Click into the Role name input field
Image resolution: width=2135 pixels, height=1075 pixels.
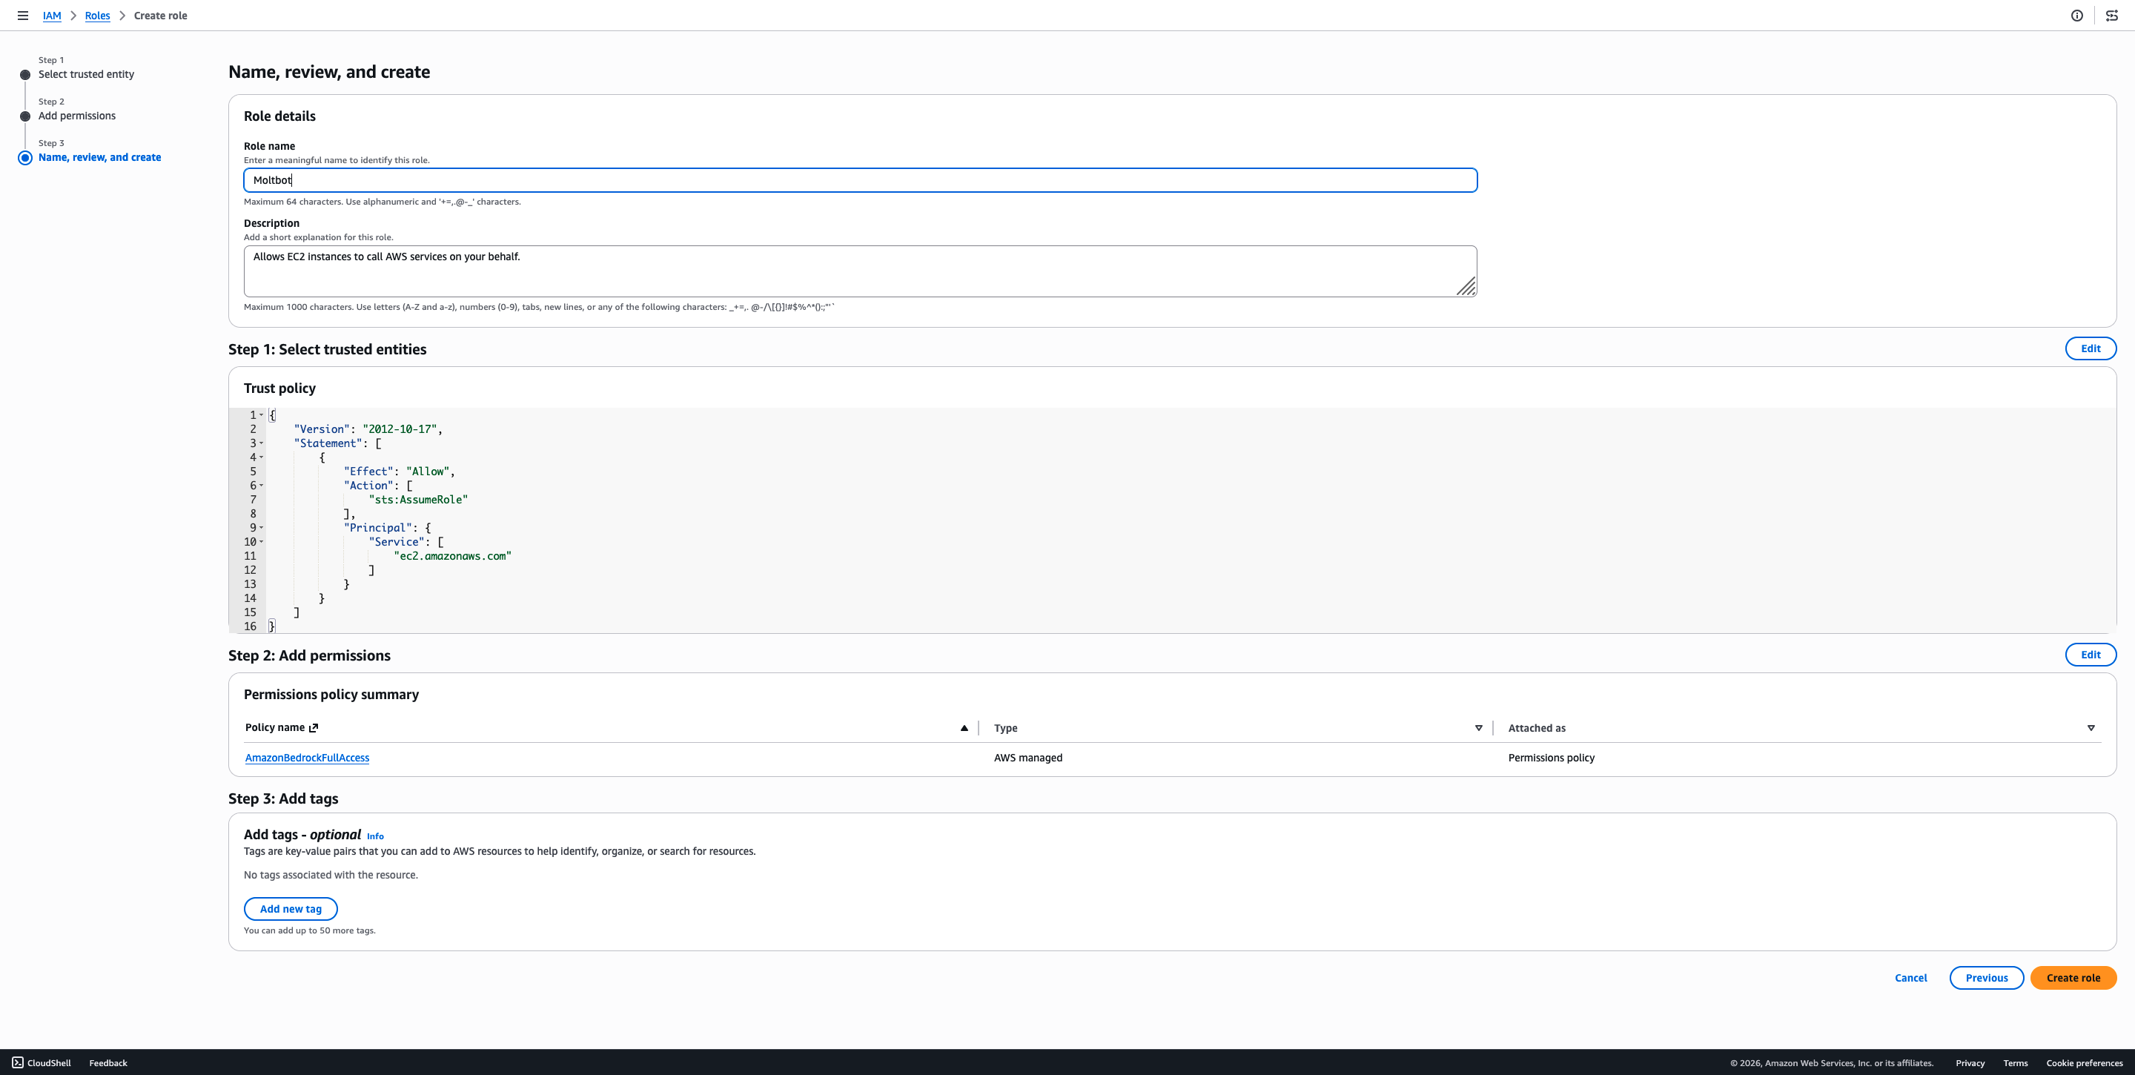click(x=859, y=180)
